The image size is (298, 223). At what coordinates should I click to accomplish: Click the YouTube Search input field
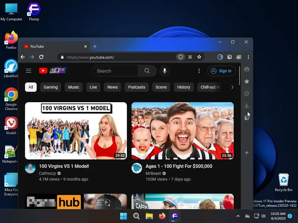(115, 71)
